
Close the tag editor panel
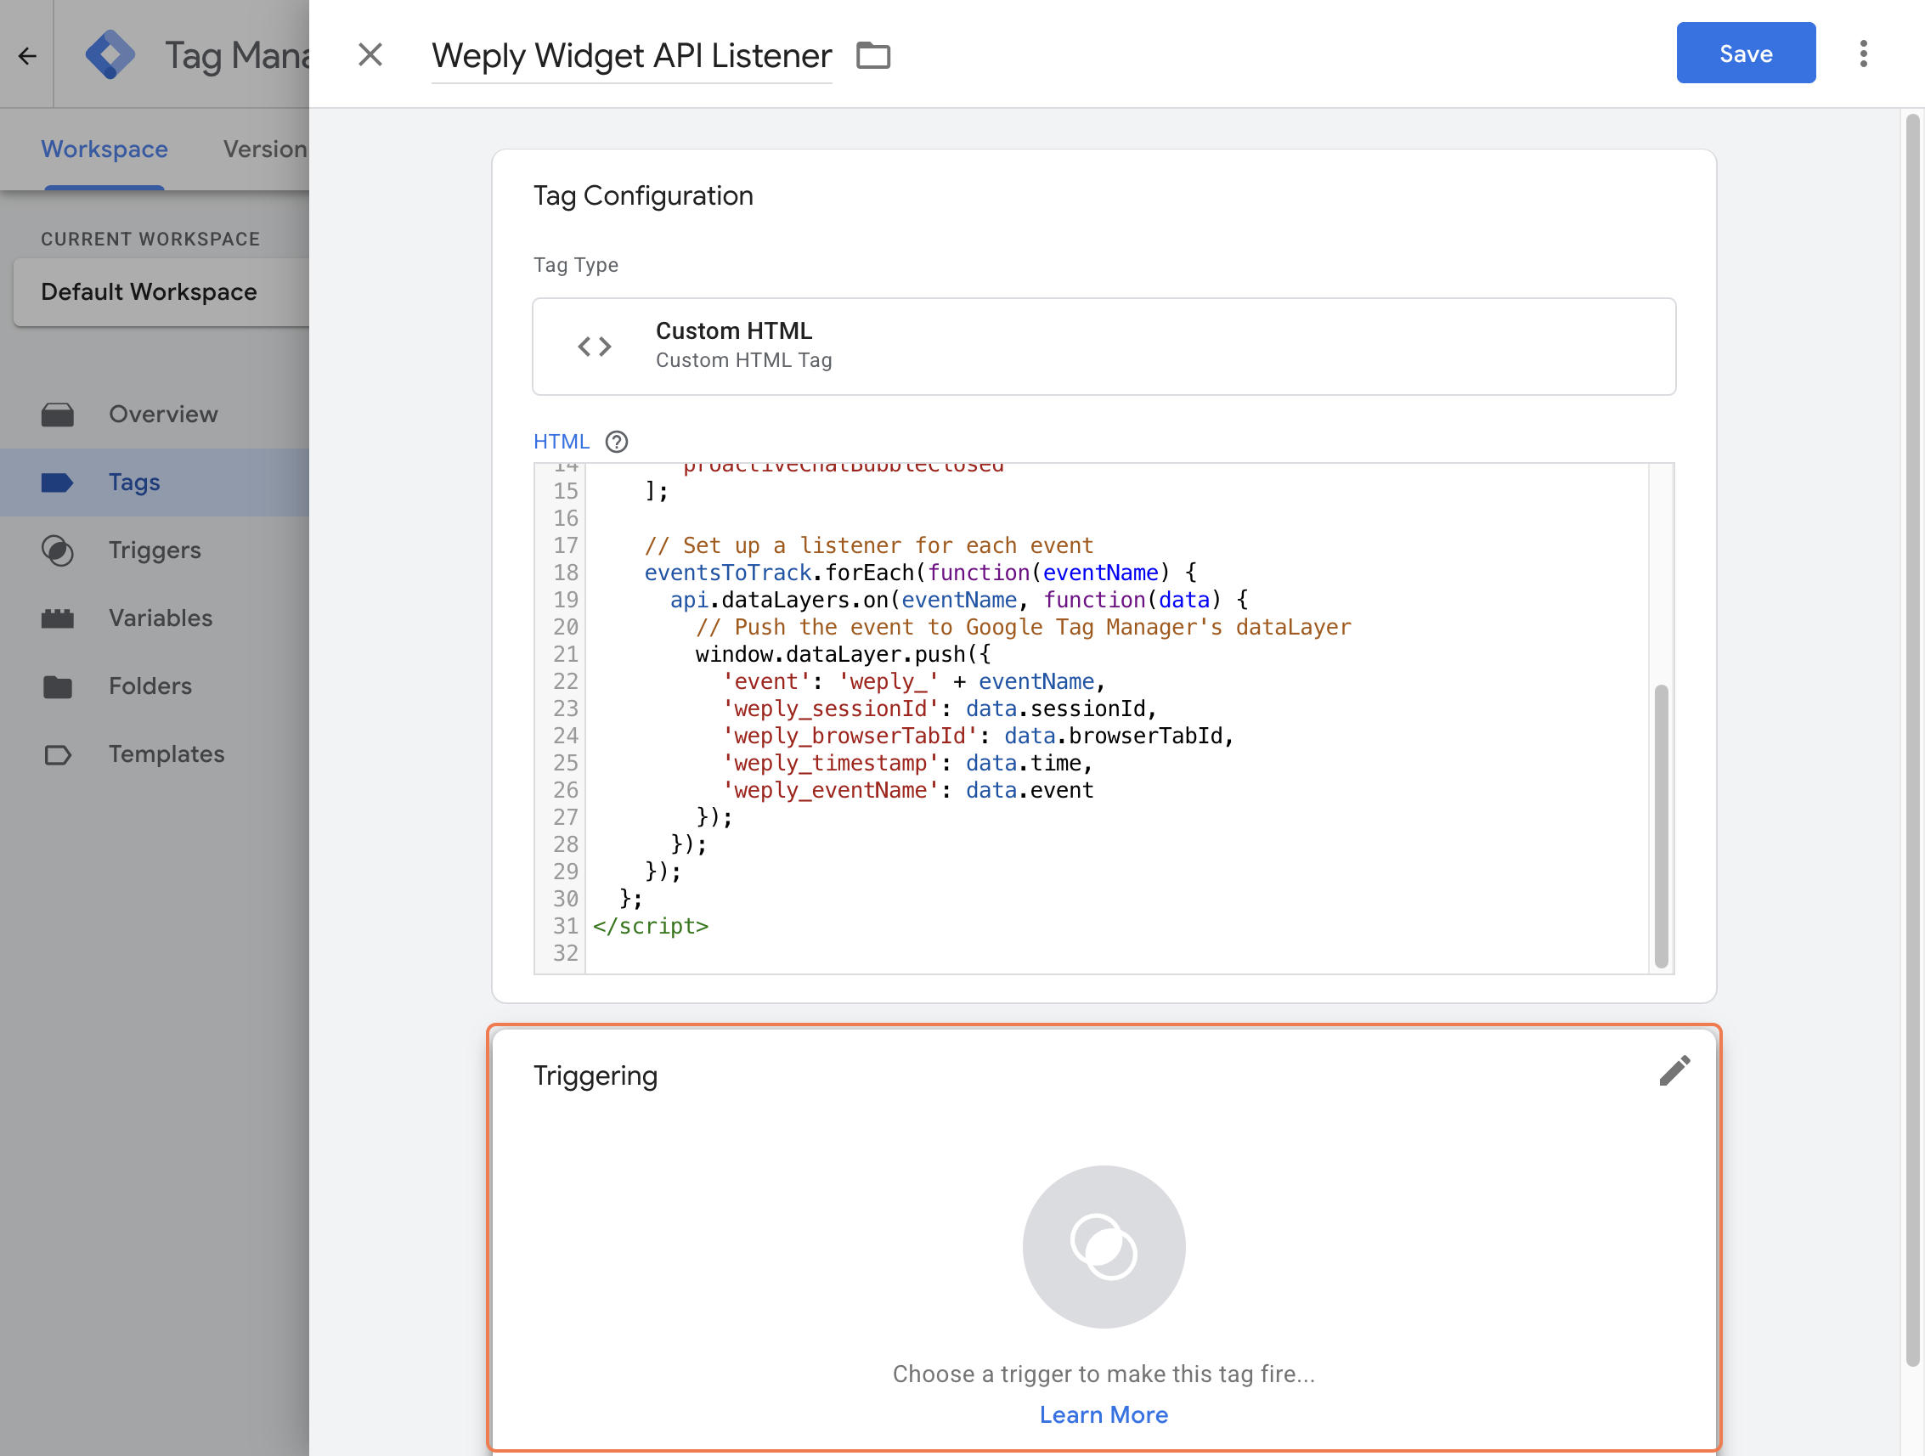pos(370,55)
